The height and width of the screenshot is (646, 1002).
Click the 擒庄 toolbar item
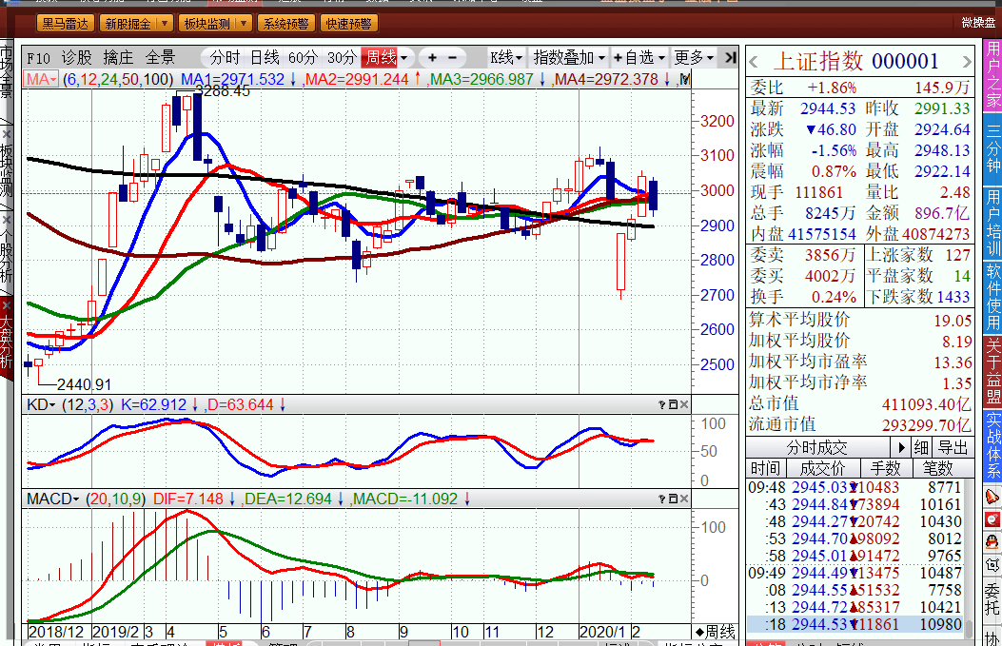click(x=118, y=58)
